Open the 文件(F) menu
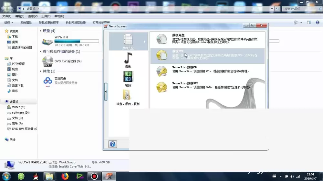This screenshot has width=323, height=181. (x=7, y=16)
